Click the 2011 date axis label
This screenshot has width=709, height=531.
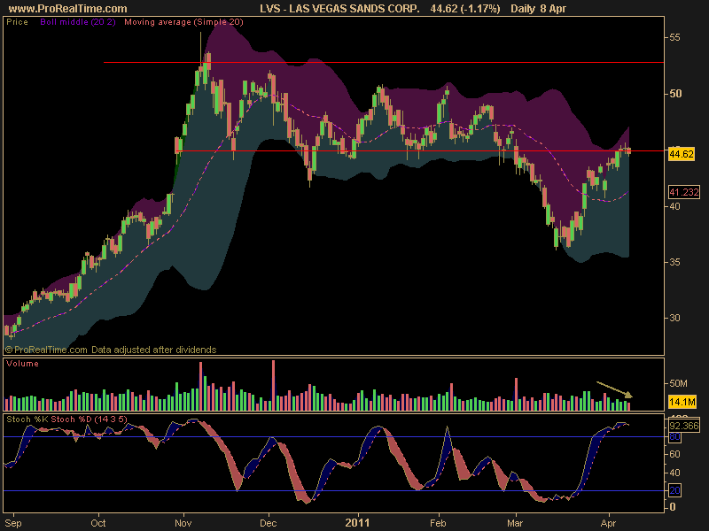(x=357, y=523)
